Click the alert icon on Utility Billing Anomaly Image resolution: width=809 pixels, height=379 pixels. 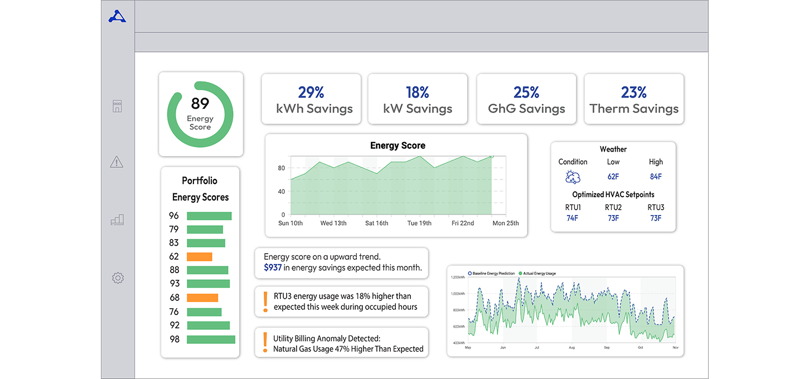pyautogui.click(x=265, y=342)
